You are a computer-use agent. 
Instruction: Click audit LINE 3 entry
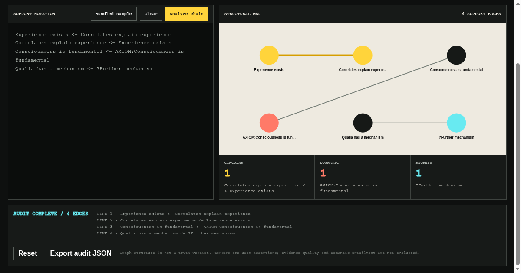pos(195,227)
